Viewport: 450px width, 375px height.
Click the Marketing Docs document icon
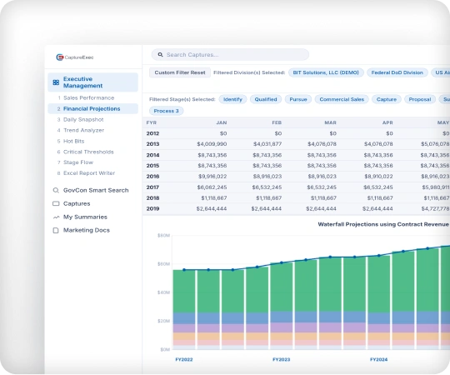pos(56,230)
